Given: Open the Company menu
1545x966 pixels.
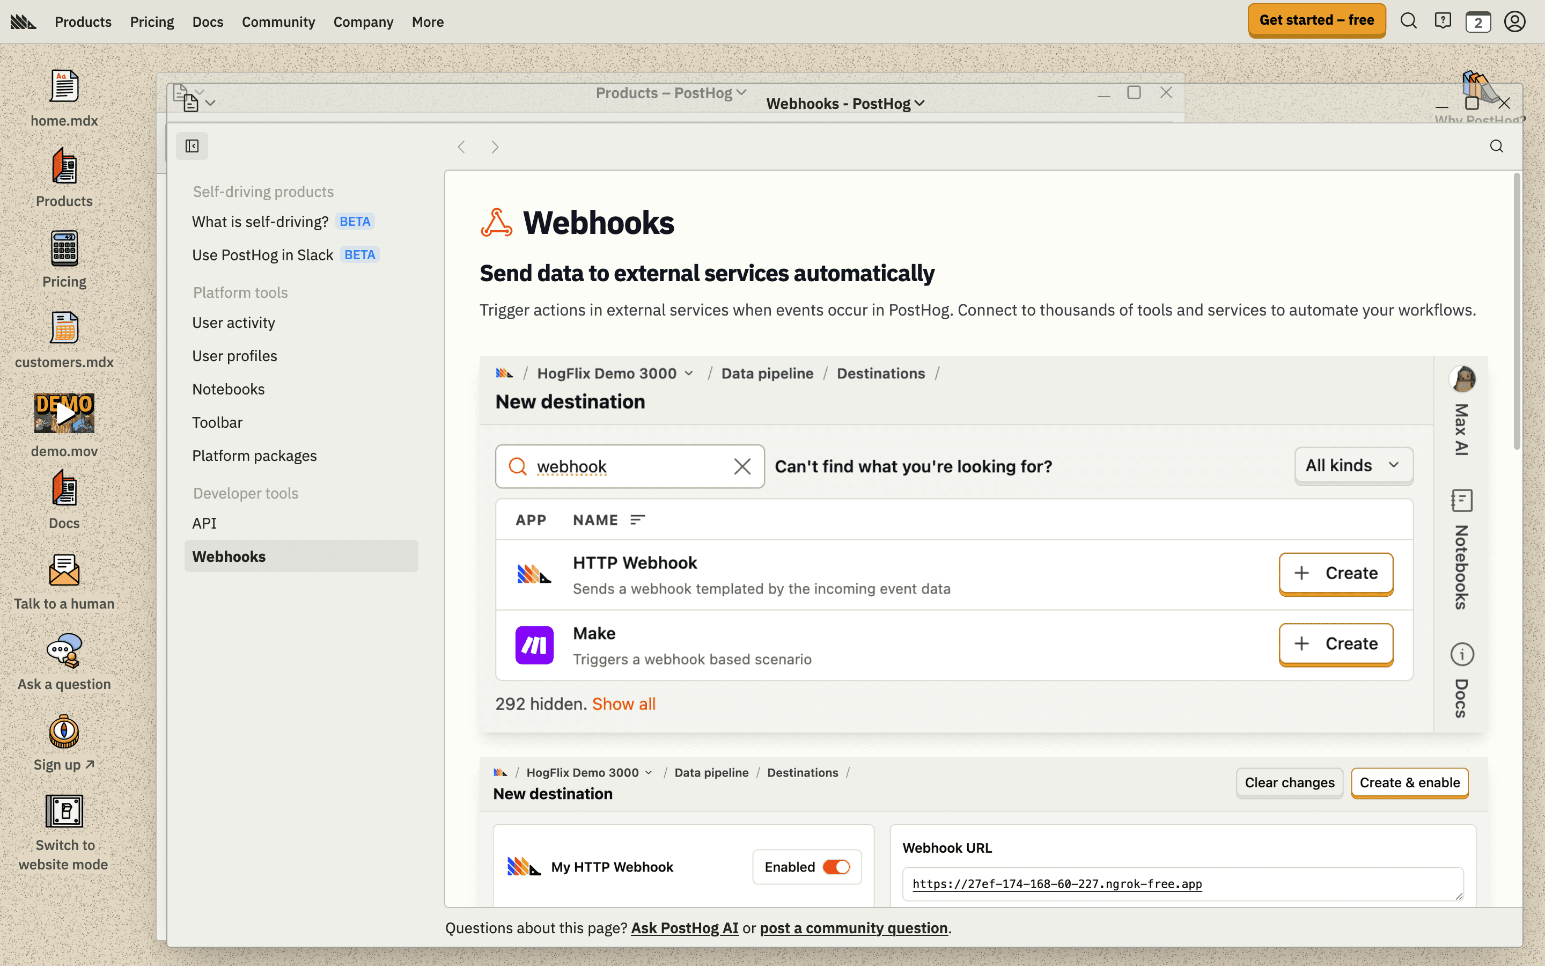Looking at the screenshot, I should click(x=363, y=21).
